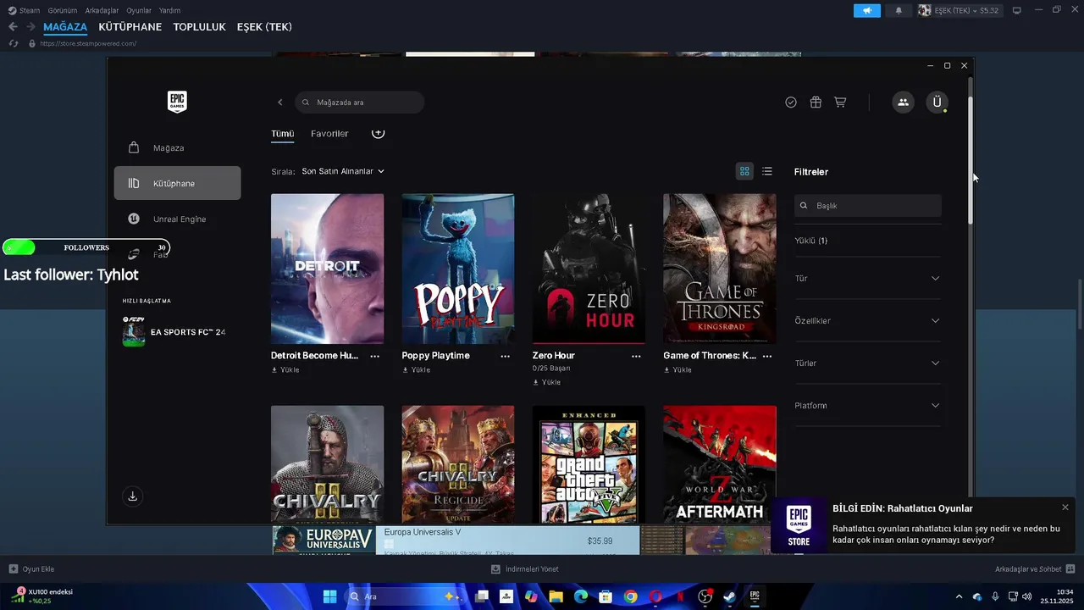This screenshot has height=610, width=1084.
Task: Click Steam back navigation arrow
Action: [x=13, y=27]
